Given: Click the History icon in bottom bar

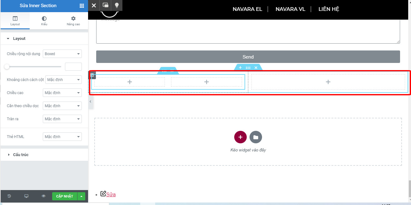Looking at the screenshot, I should pyautogui.click(x=9, y=196).
